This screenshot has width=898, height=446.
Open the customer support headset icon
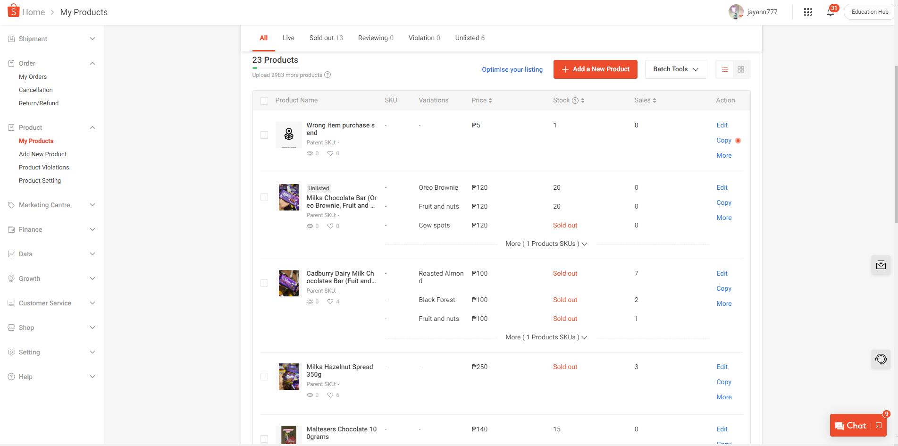tap(881, 359)
